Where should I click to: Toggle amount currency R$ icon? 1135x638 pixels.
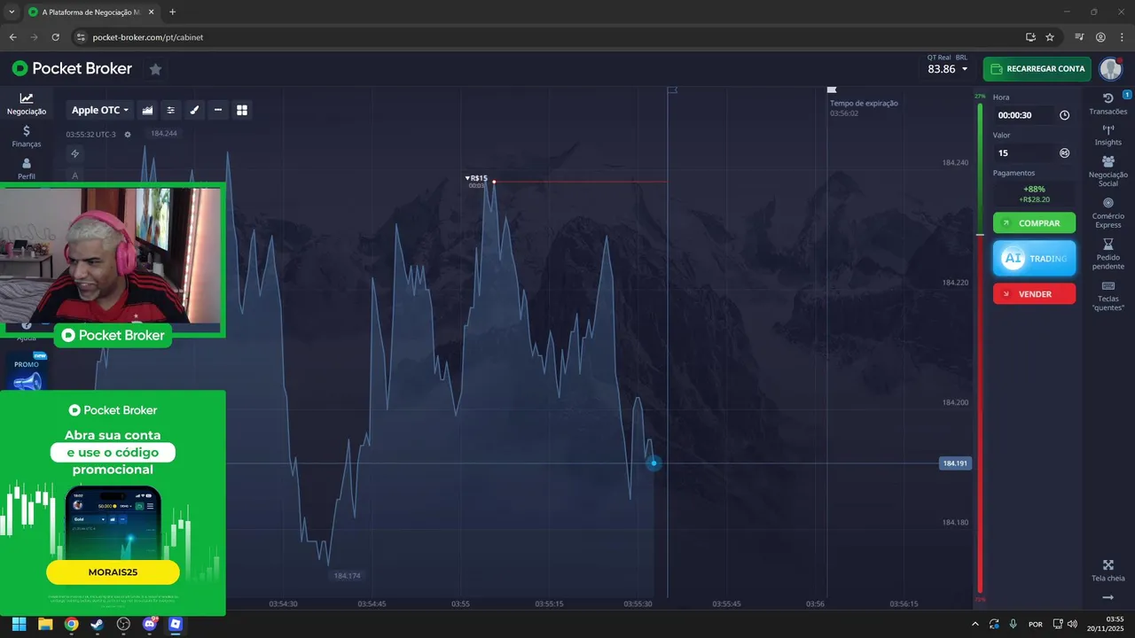(x=1064, y=152)
